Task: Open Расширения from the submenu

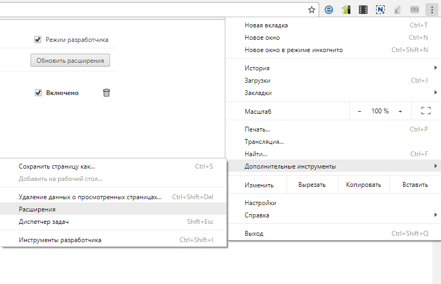Action: 113,209
